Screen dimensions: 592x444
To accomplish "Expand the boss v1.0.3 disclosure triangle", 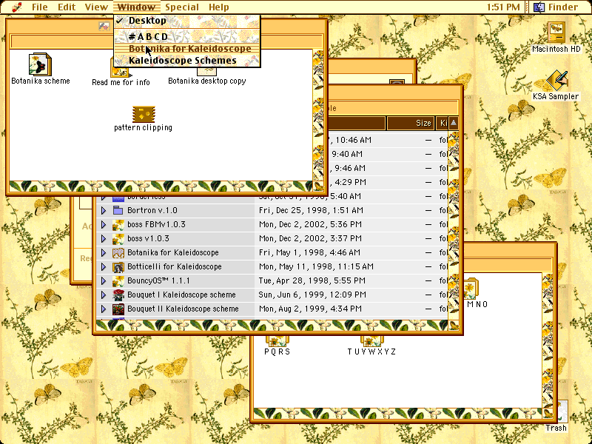I will (x=104, y=238).
